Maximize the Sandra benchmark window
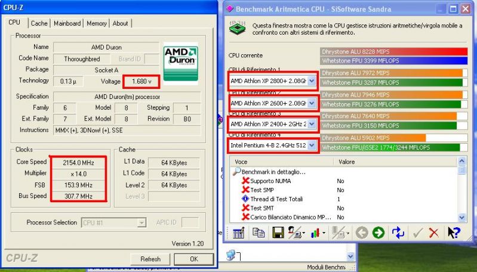This screenshot has height=272, width=477. tap(453, 9)
